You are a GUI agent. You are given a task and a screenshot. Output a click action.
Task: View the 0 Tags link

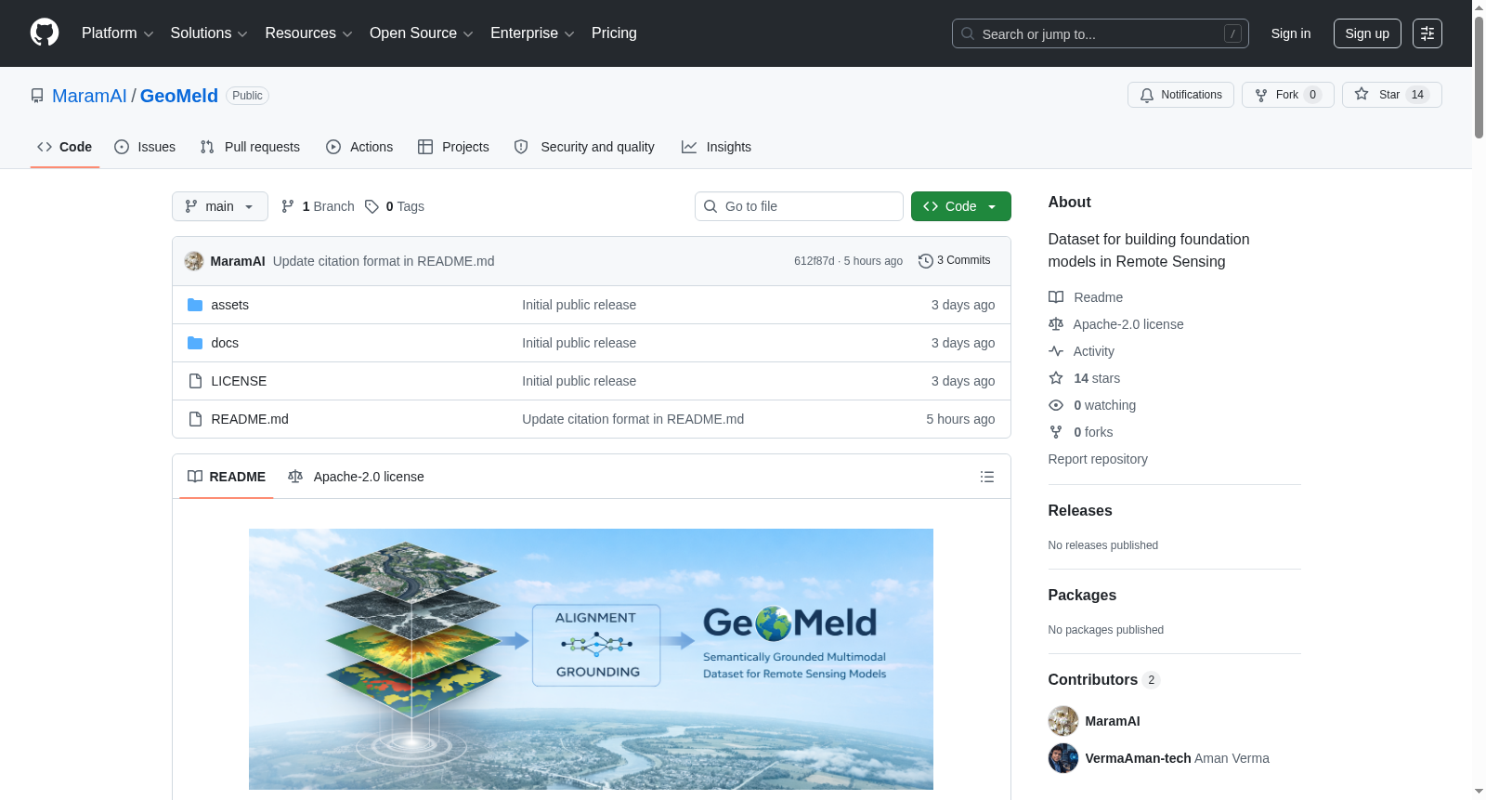tap(395, 206)
